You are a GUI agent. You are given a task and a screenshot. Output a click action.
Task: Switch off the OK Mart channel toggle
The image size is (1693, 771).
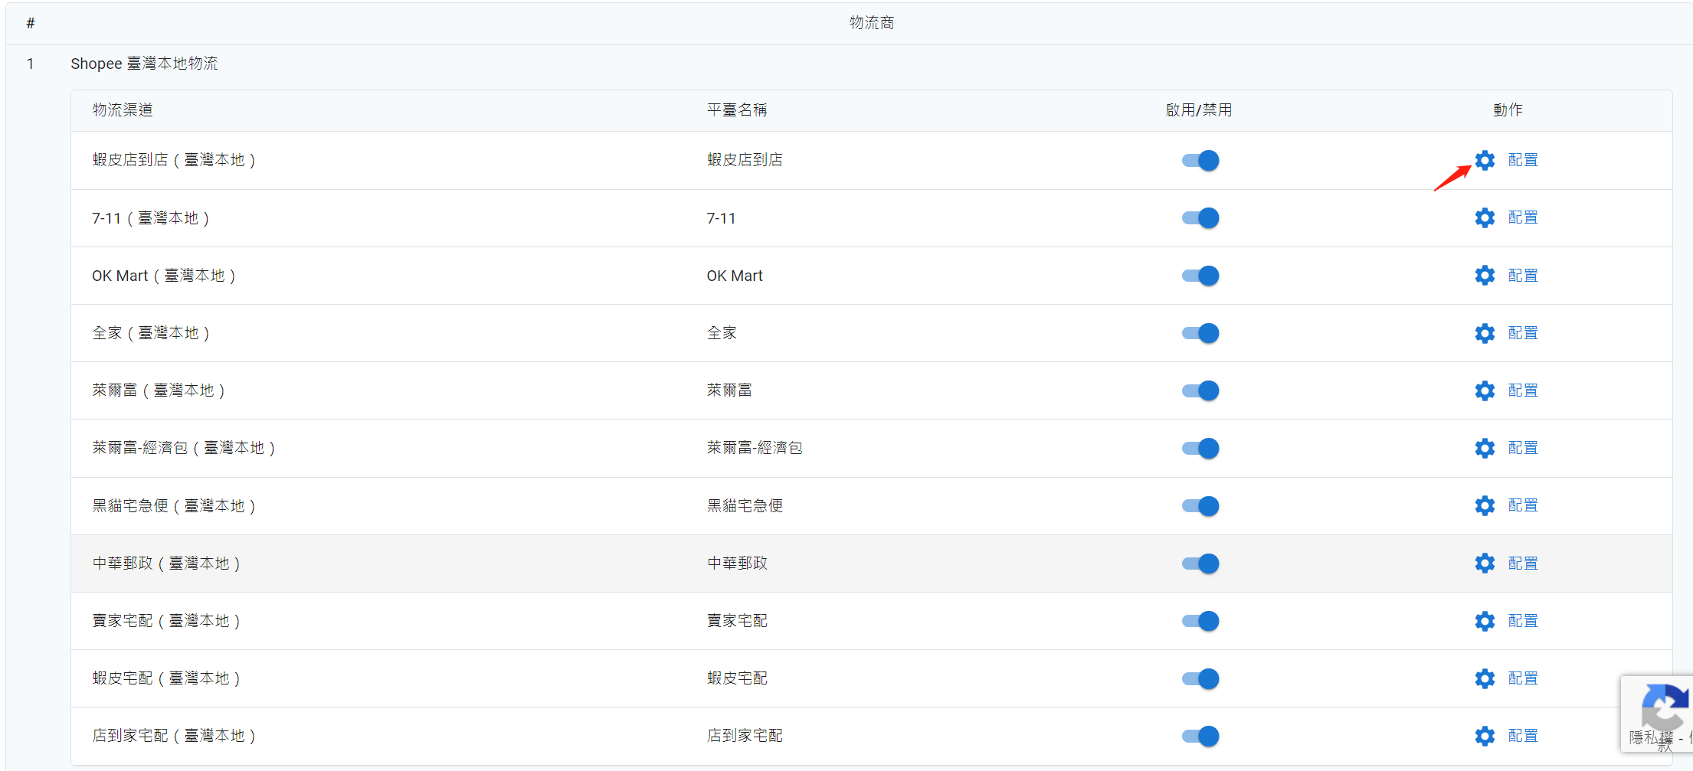point(1200,275)
